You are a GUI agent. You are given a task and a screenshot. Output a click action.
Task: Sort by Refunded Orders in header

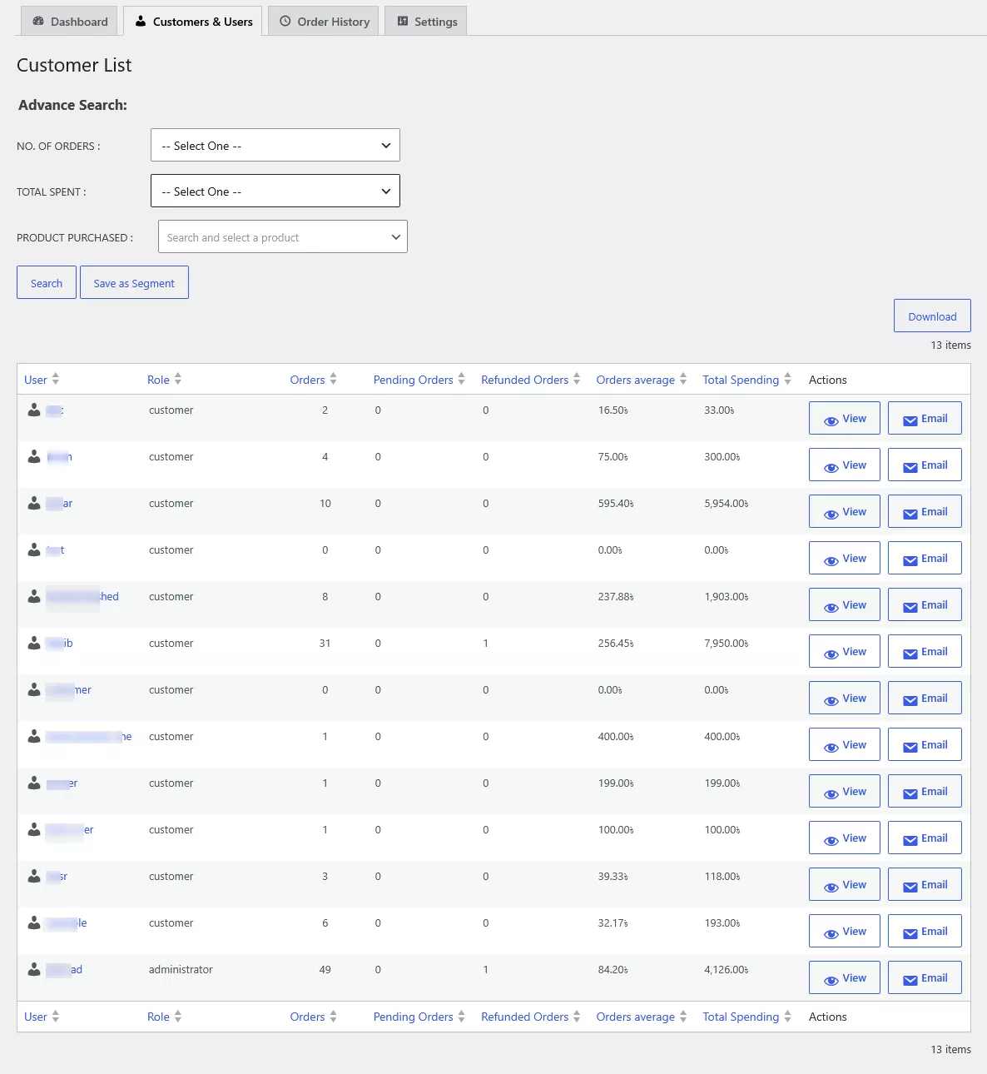pos(530,379)
